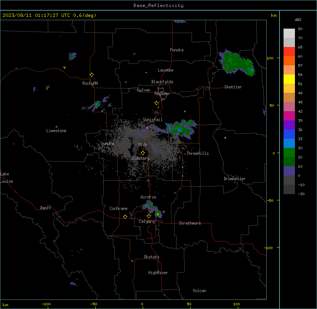
Task: Click the Limestone label
Action: pos(56,131)
